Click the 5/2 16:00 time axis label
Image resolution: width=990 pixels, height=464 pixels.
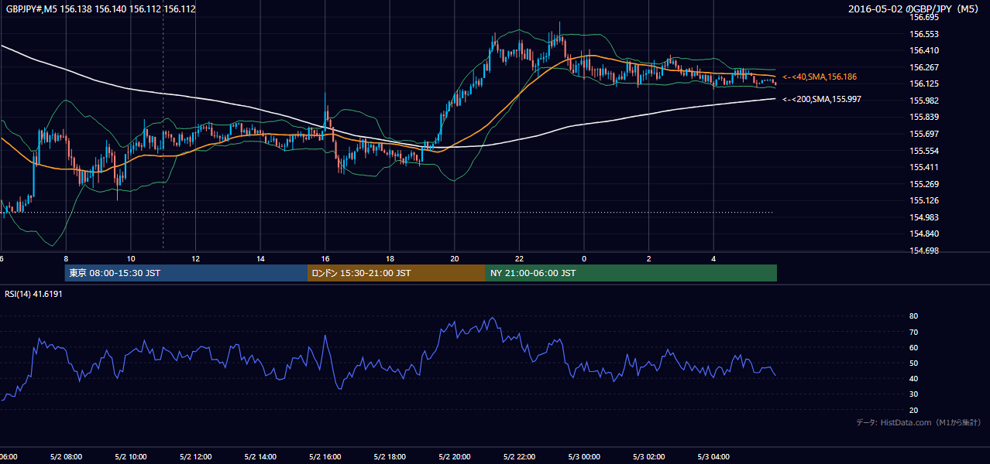325,457
